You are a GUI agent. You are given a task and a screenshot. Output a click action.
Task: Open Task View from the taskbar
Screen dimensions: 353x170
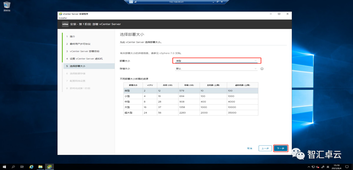22,167
